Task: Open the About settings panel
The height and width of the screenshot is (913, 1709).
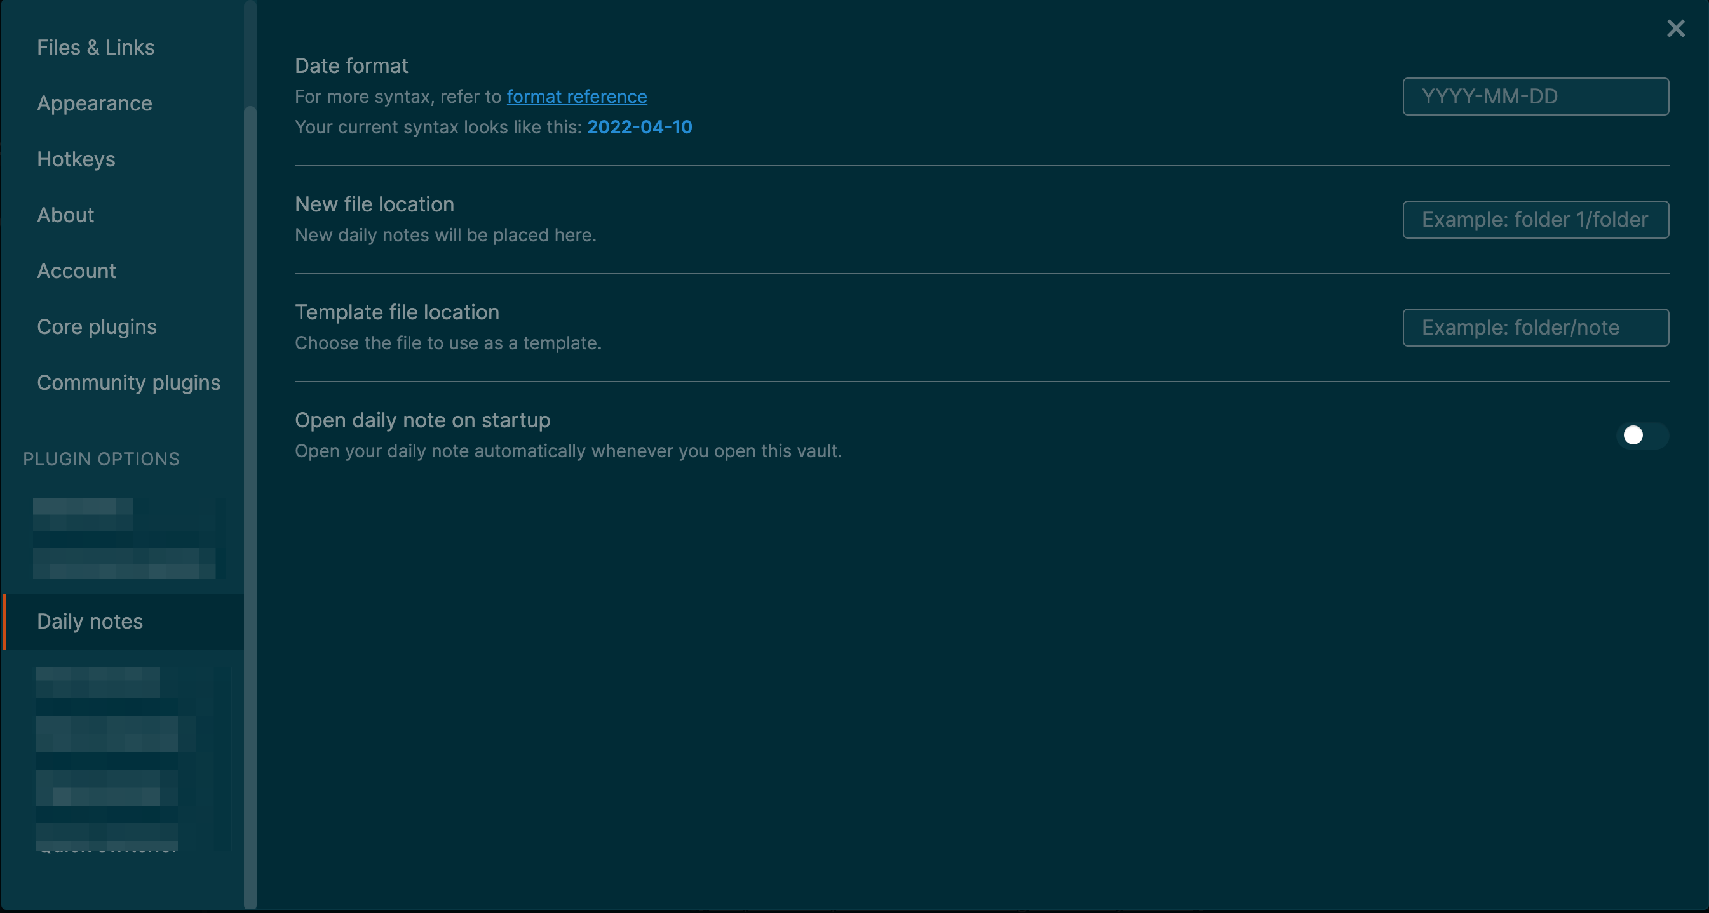Action: [x=64, y=215]
